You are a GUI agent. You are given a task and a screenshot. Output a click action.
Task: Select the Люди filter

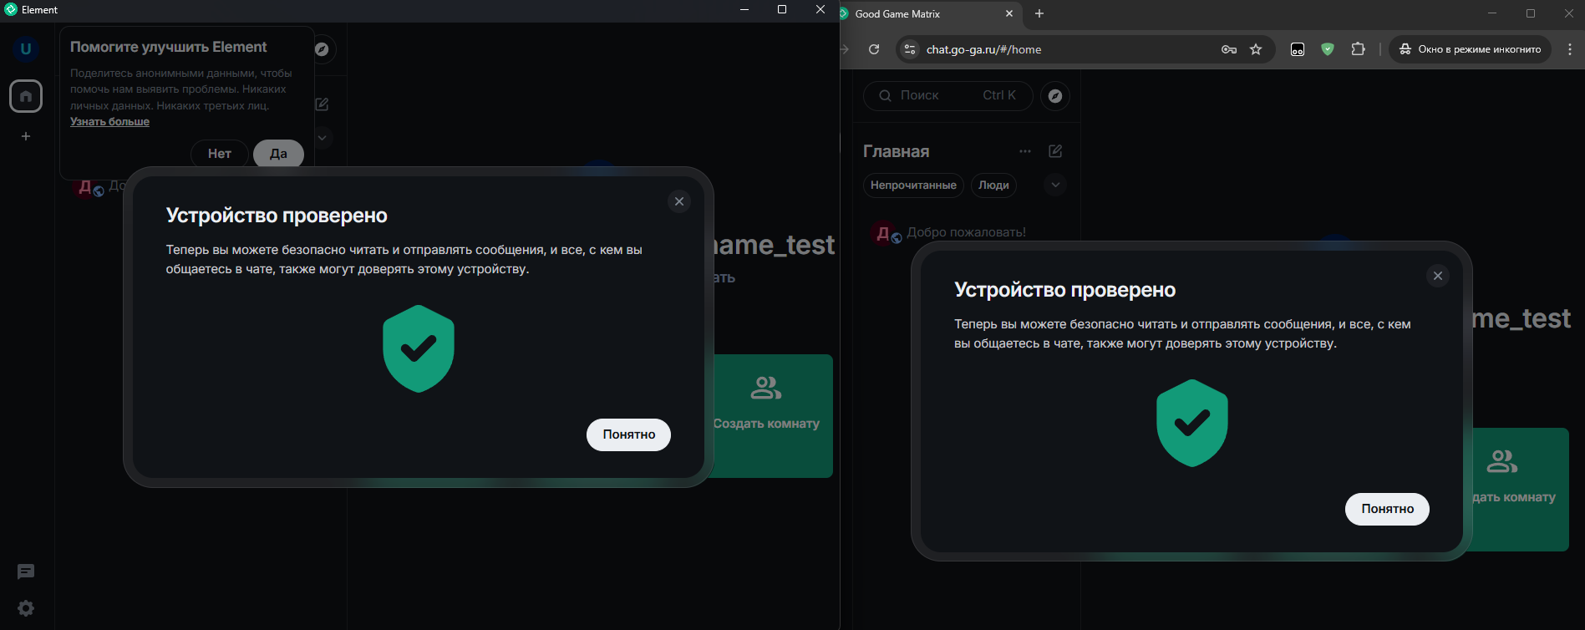(993, 185)
